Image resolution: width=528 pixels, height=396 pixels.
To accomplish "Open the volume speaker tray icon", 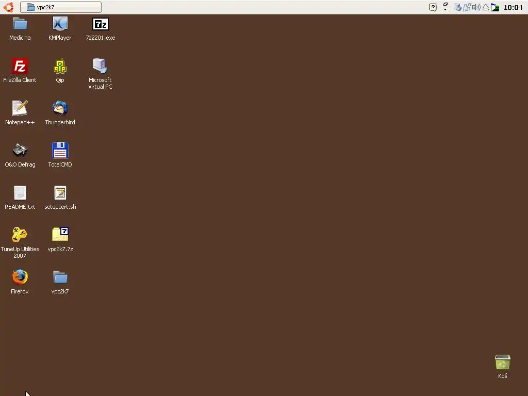I will point(476,7).
